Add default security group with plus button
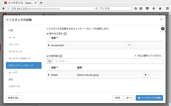The image size is (171, 106). [145, 75]
